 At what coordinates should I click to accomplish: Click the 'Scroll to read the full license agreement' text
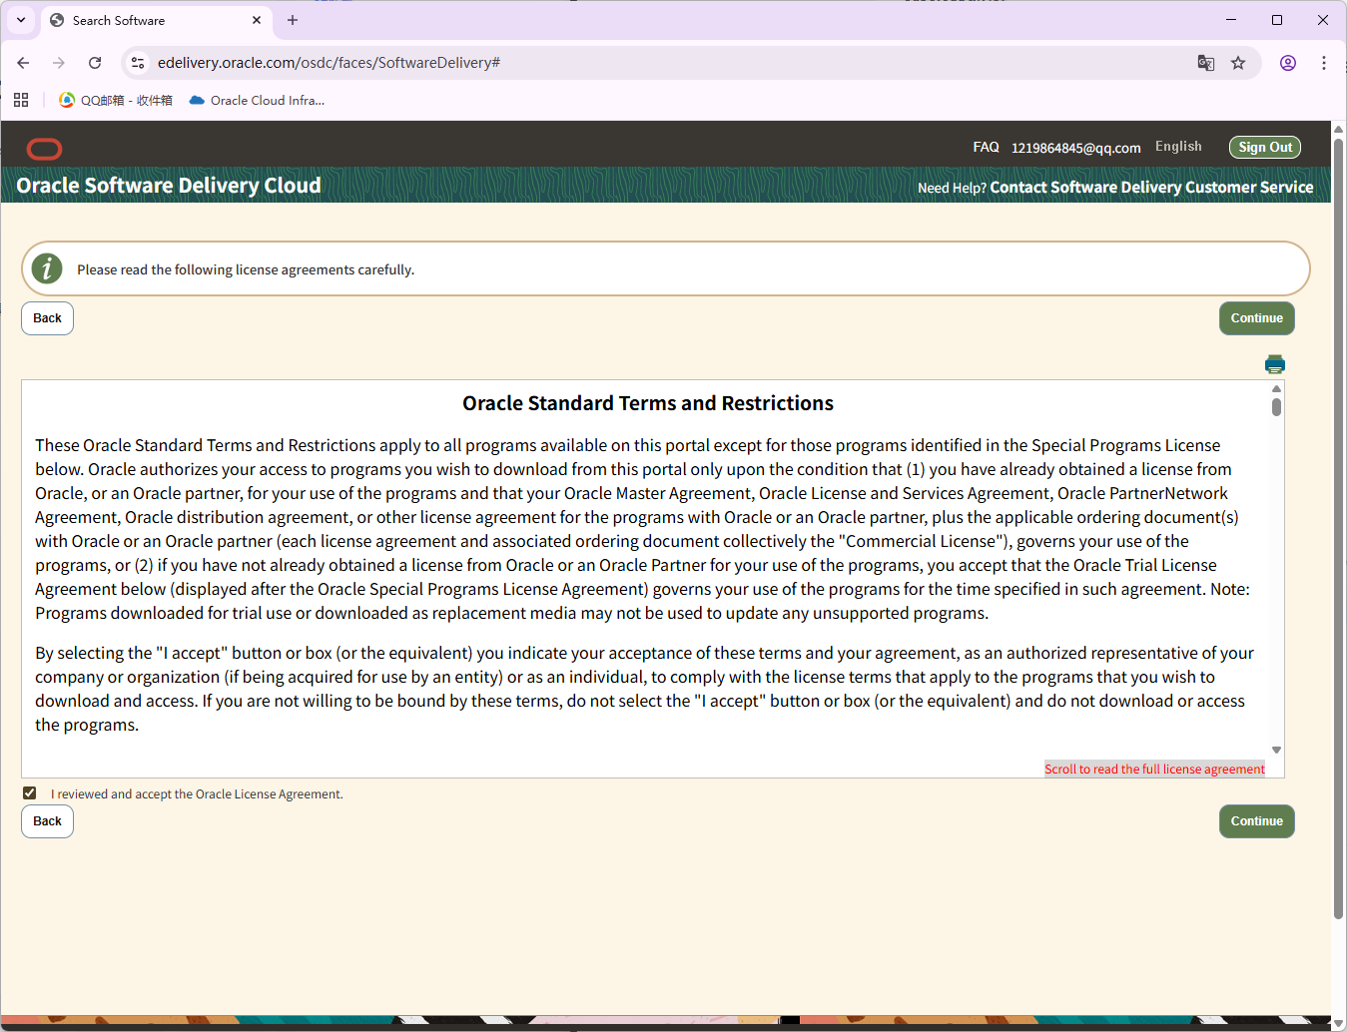coord(1154,769)
